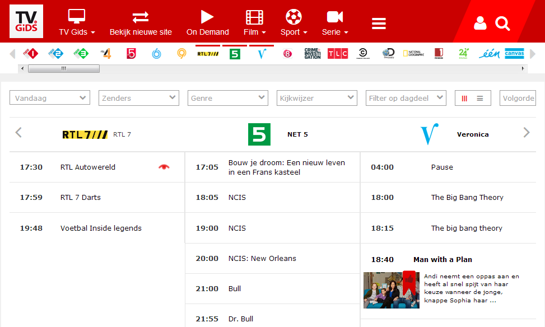Image resolution: width=545 pixels, height=327 pixels.
Task: Open the Sport menu
Action: click(x=294, y=22)
